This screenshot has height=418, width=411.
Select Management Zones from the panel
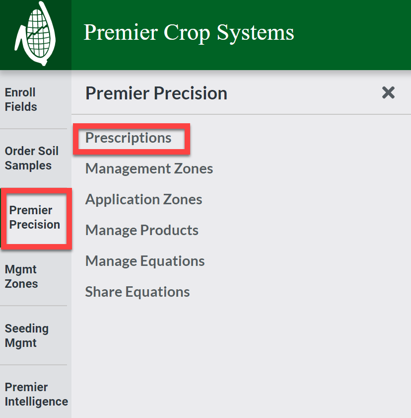(x=148, y=169)
